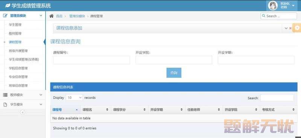This screenshot has width=301, height=138.
Task: Collapse sidebar with the round arrow button
Action: (23, 112)
